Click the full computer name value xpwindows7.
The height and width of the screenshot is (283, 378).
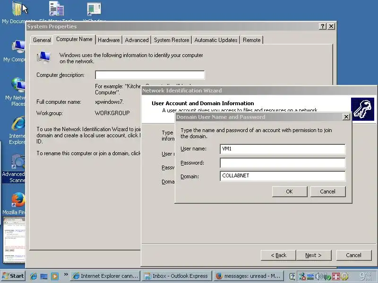(109, 102)
